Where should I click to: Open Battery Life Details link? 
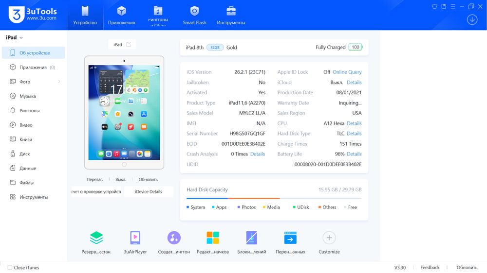pos(354,154)
